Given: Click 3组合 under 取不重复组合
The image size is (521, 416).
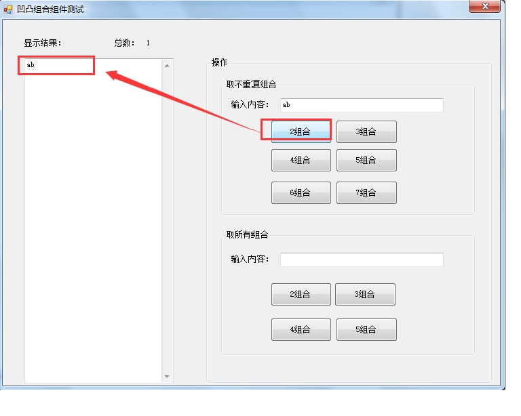Looking at the screenshot, I should click(x=366, y=131).
